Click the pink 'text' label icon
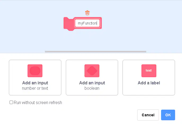This screenshot has height=124, width=182. click(149, 71)
